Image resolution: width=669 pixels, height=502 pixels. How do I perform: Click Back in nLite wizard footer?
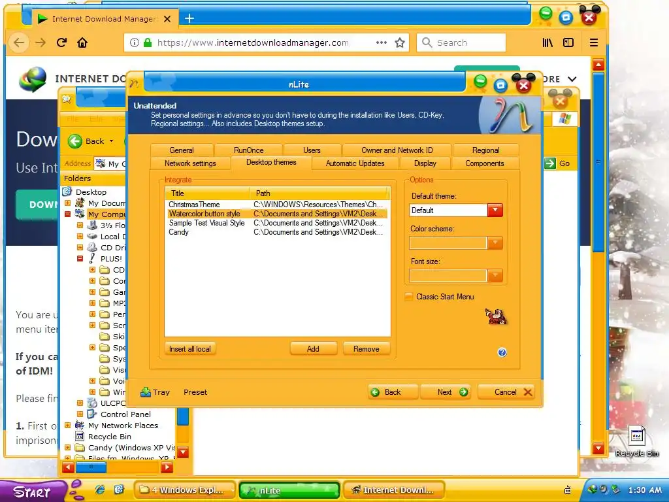click(x=393, y=392)
